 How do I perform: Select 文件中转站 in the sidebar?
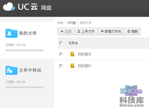coord(30,70)
